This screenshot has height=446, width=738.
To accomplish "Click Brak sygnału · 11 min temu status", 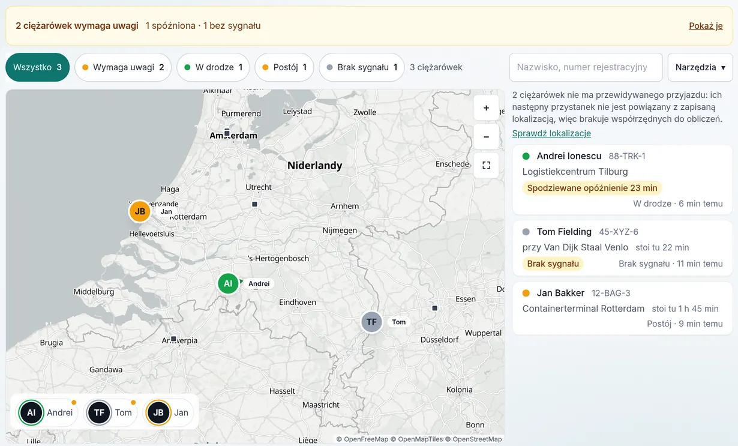I will tap(671, 264).
